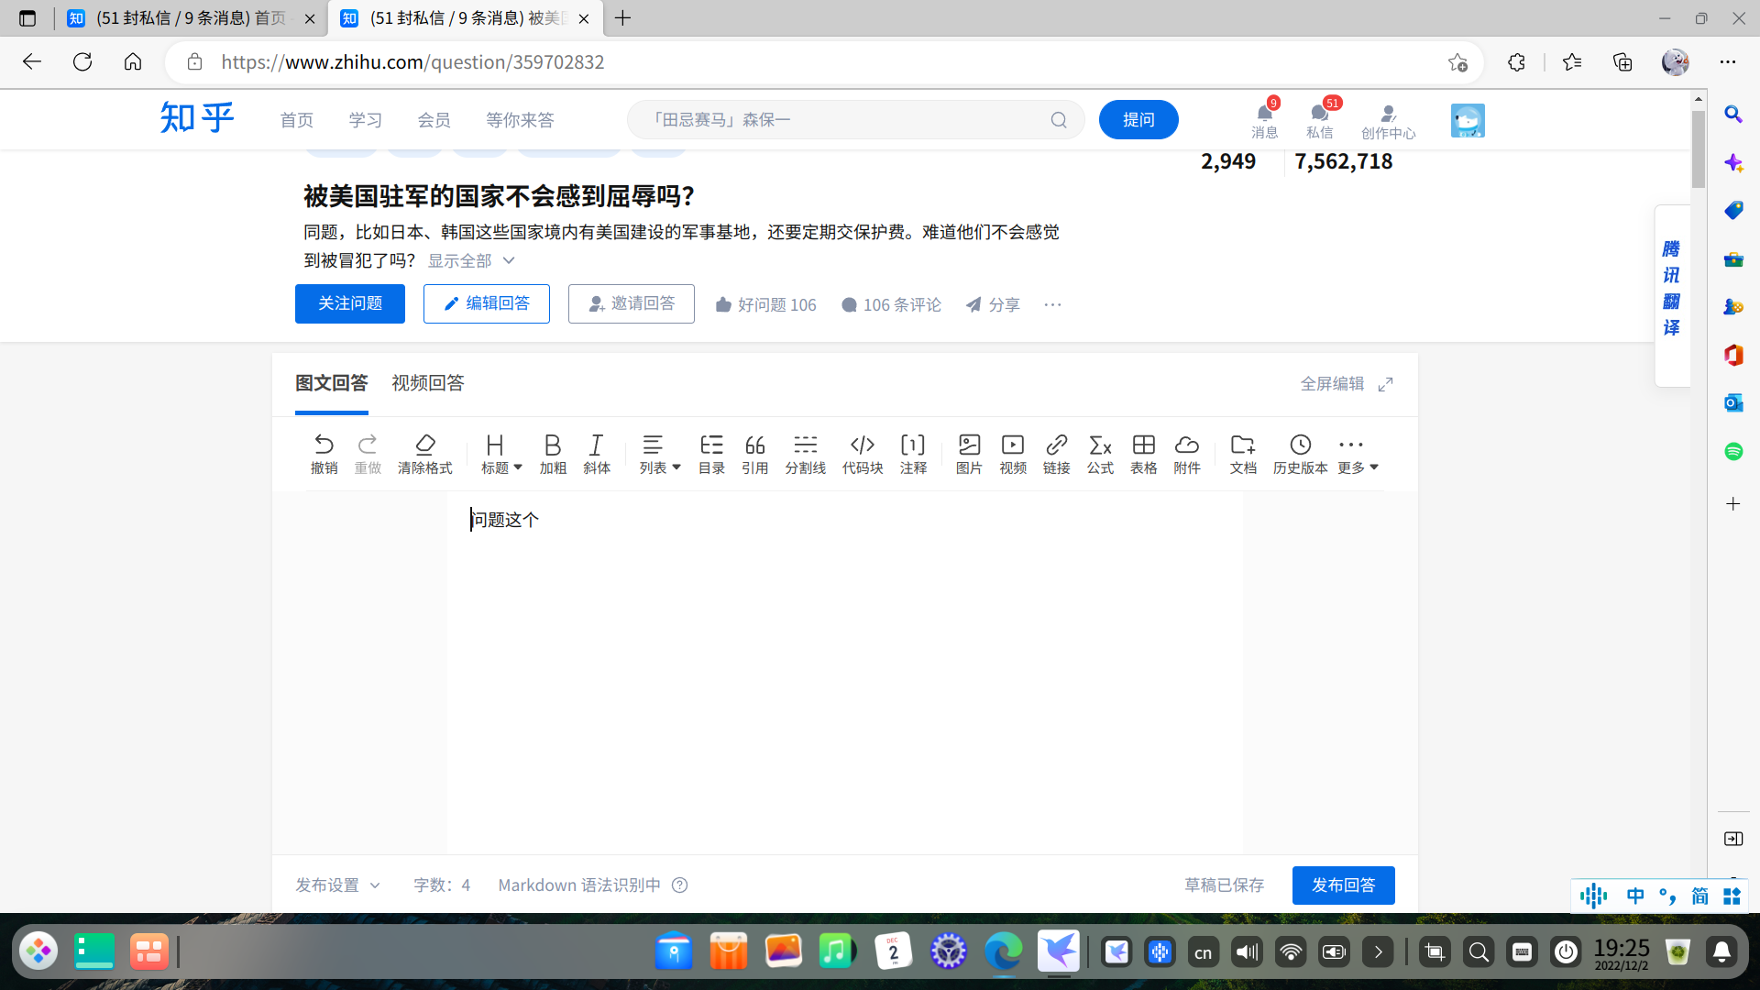Open the 发布设置 publish settings dropdown

coord(337,885)
